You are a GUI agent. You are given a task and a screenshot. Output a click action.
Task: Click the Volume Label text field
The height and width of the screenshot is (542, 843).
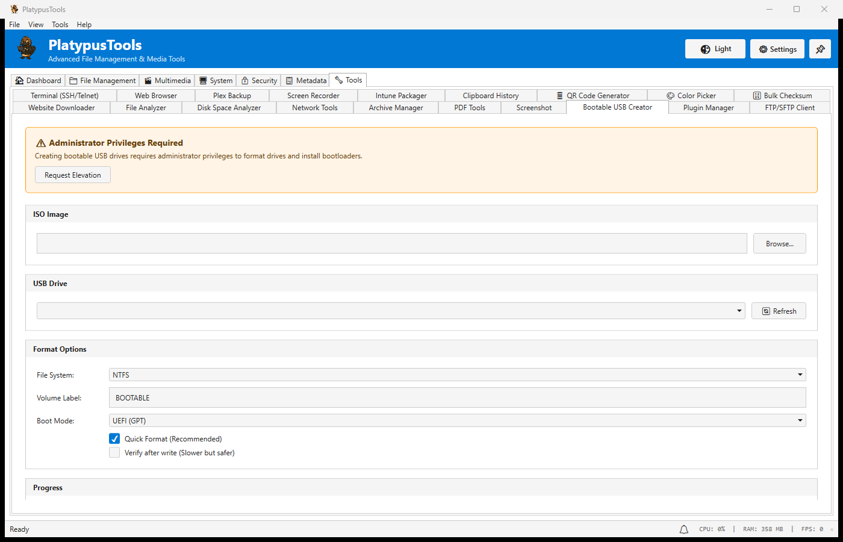457,398
